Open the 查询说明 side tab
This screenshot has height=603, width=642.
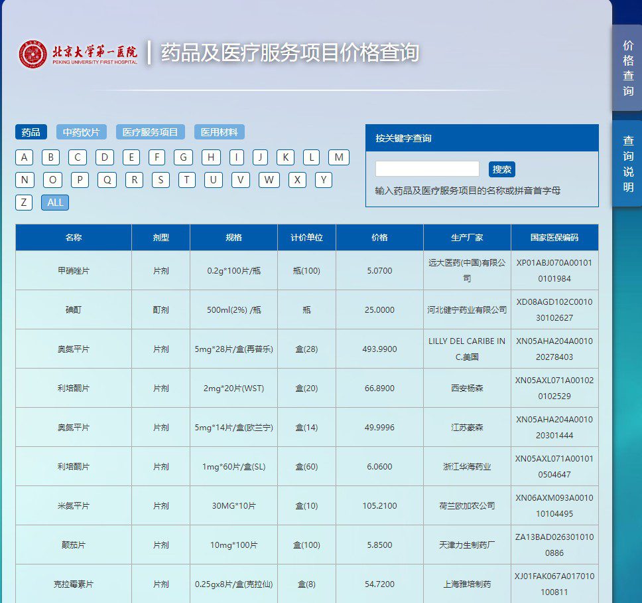627,163
